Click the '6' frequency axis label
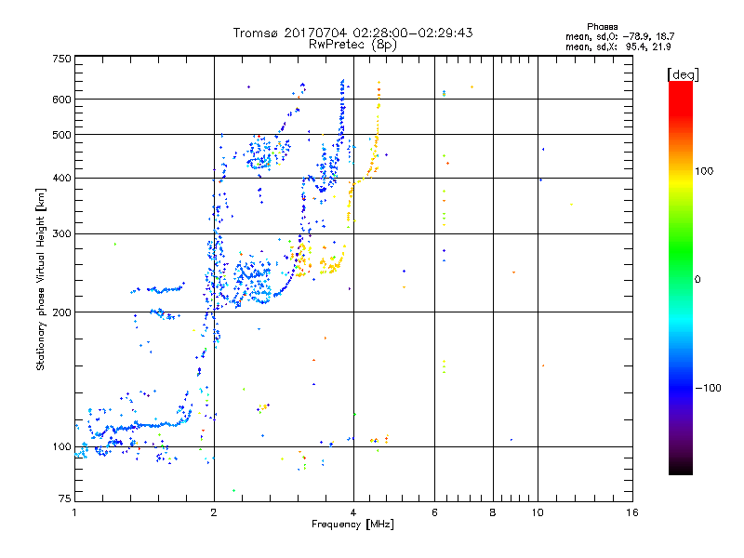 coord(434,512)
